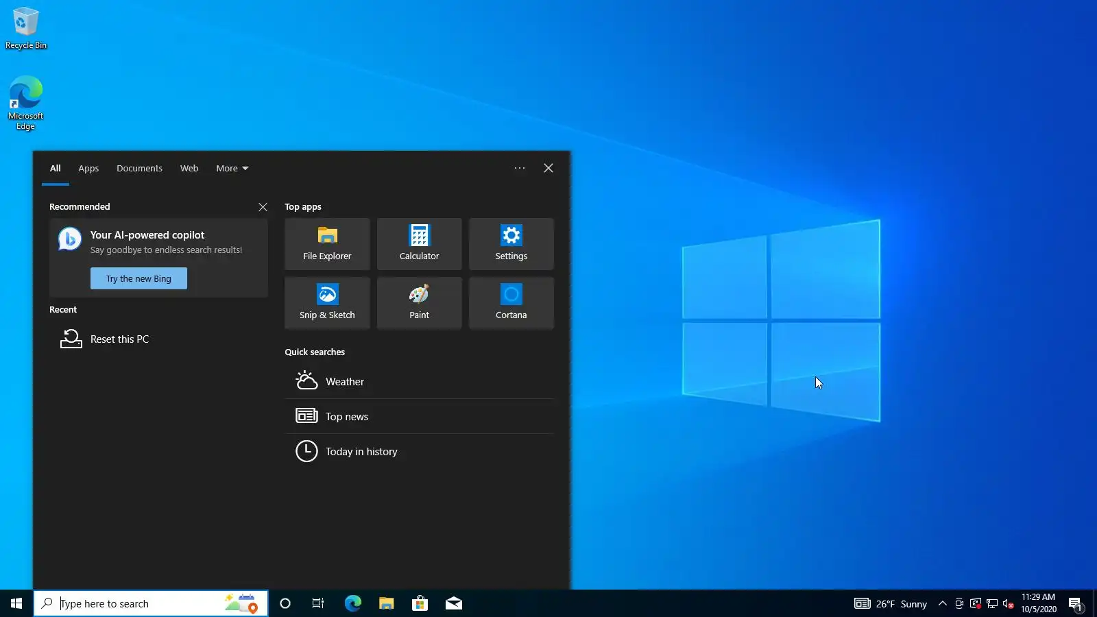This screenshot has width=1097, height=617.
Task: Run the Weather quick search
Action: [x=419, y=381]
